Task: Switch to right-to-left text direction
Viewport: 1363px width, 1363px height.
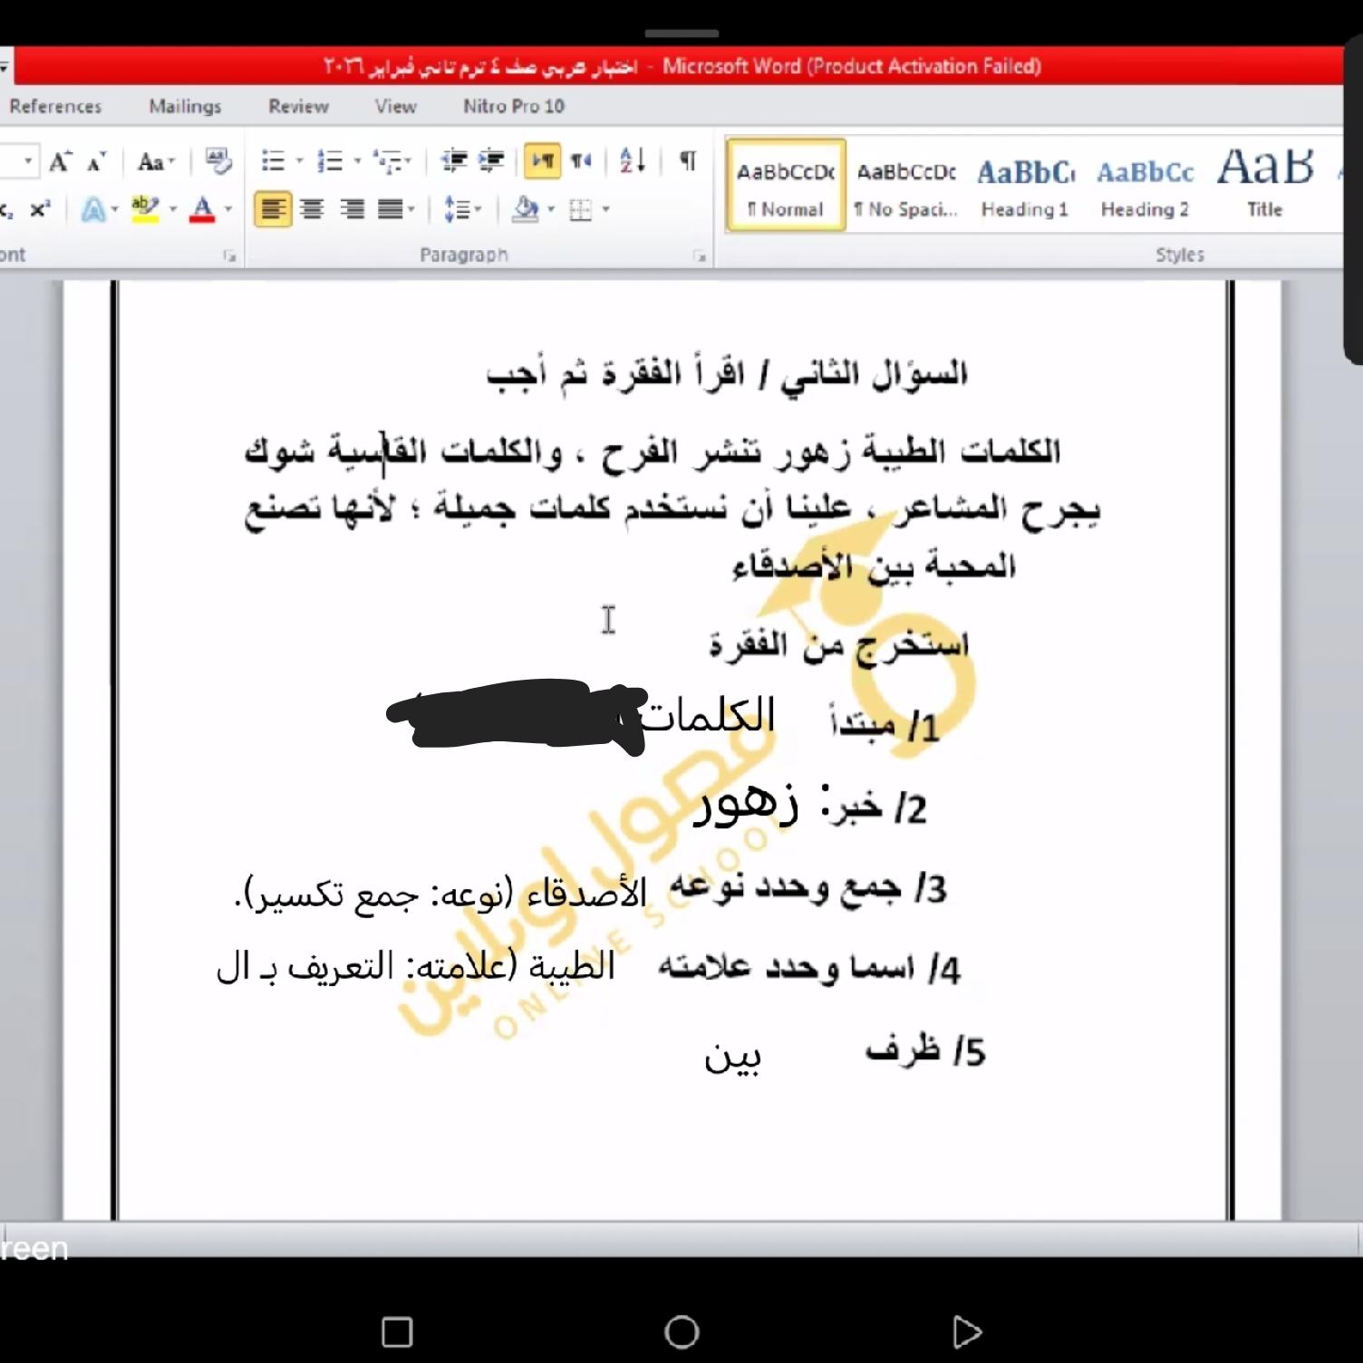Action: [581, 161]
